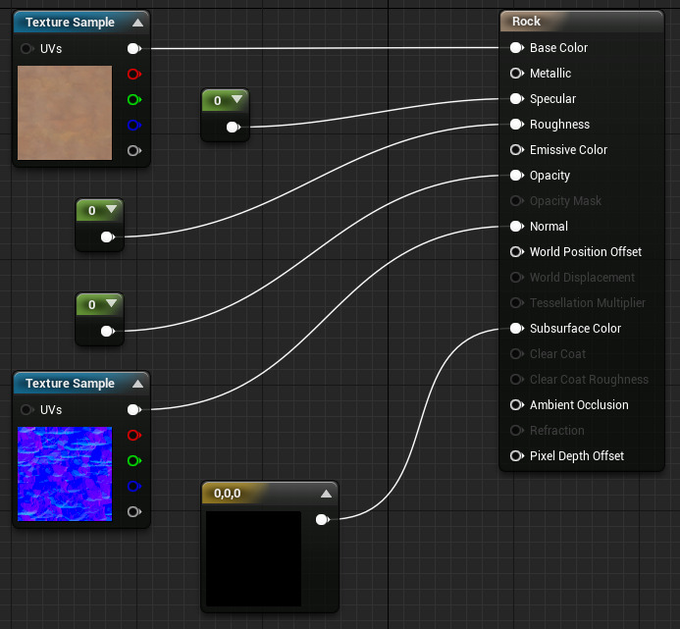Click red channel output of the rock color texture
Viewport: 680px width, 629px height.
(x=133, y=74)
